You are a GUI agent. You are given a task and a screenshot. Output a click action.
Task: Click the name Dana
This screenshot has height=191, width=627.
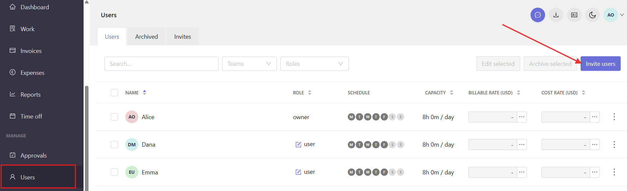pos(149,145)
